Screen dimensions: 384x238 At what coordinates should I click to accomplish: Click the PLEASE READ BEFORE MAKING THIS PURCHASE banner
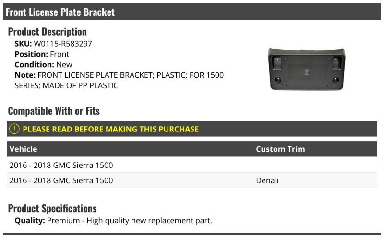tap(110, 129)
